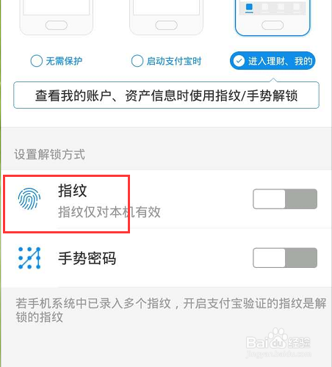Click the note about multiple fingerprints text
Screen dimensions: 332x367
[170, 310]
